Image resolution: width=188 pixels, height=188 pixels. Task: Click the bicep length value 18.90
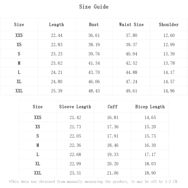(150, 173)
